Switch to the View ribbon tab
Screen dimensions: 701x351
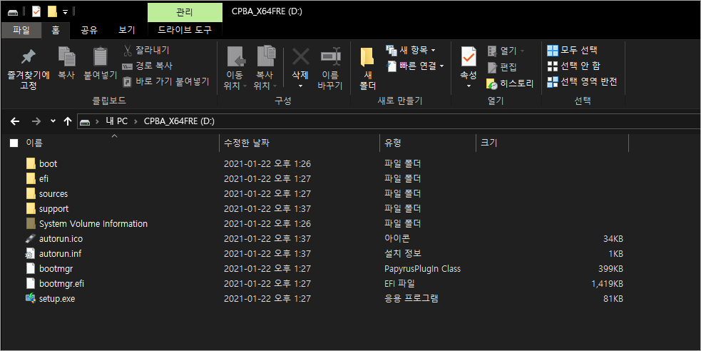[x=126, y=31]
